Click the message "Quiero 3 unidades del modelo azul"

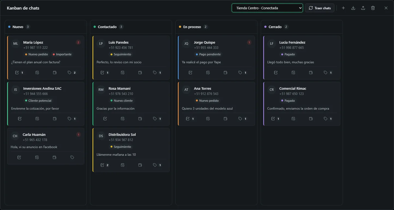pos(207,109)
